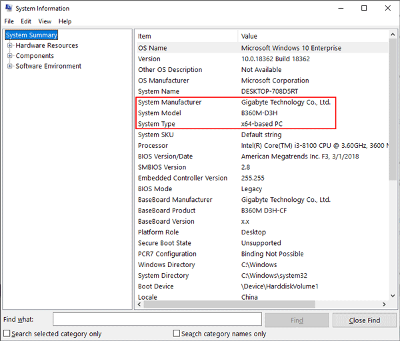Viewport: 400px width, 341px height.
Task: Select the Platform Role row
Action: 262,232
